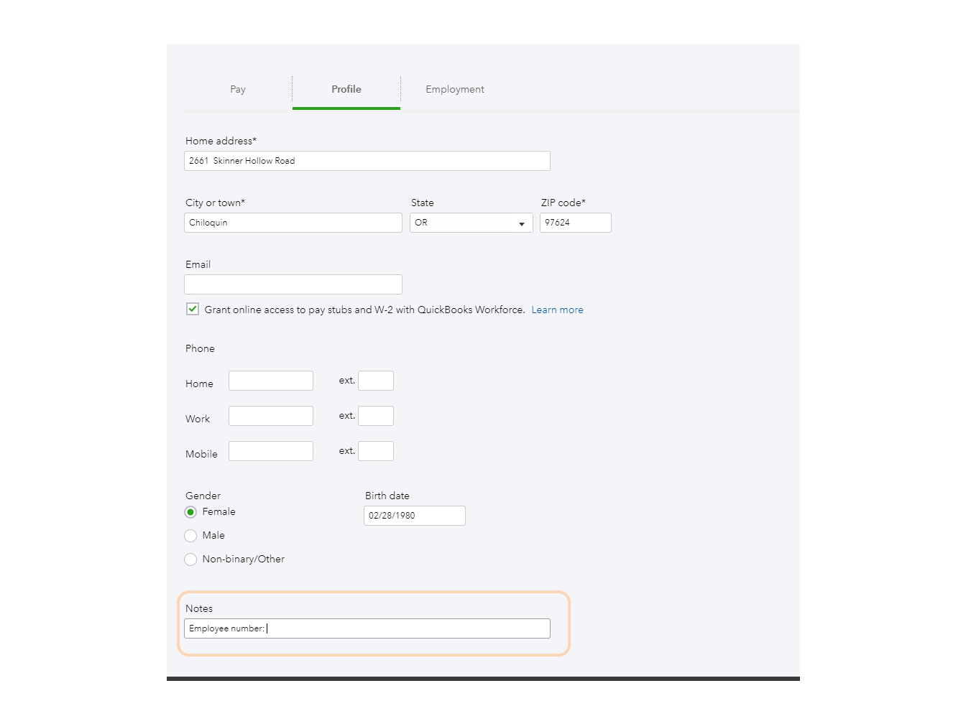Image resolution: width=966 pixels, height=724 pixels.
Task: Click the Work phone extension field
Action: 376,415
